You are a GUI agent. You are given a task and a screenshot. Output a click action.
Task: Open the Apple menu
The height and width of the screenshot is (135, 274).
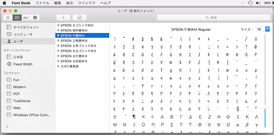4,3
